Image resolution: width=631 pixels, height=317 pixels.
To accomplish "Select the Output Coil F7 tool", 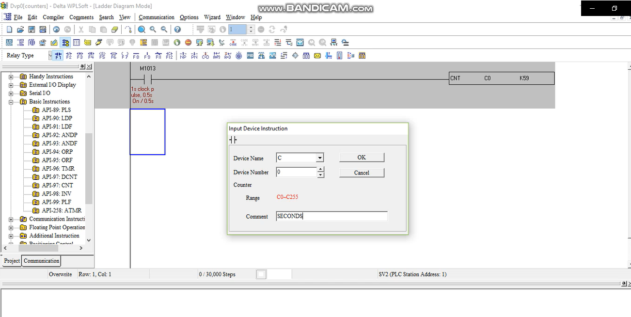I will pos(125,55).
